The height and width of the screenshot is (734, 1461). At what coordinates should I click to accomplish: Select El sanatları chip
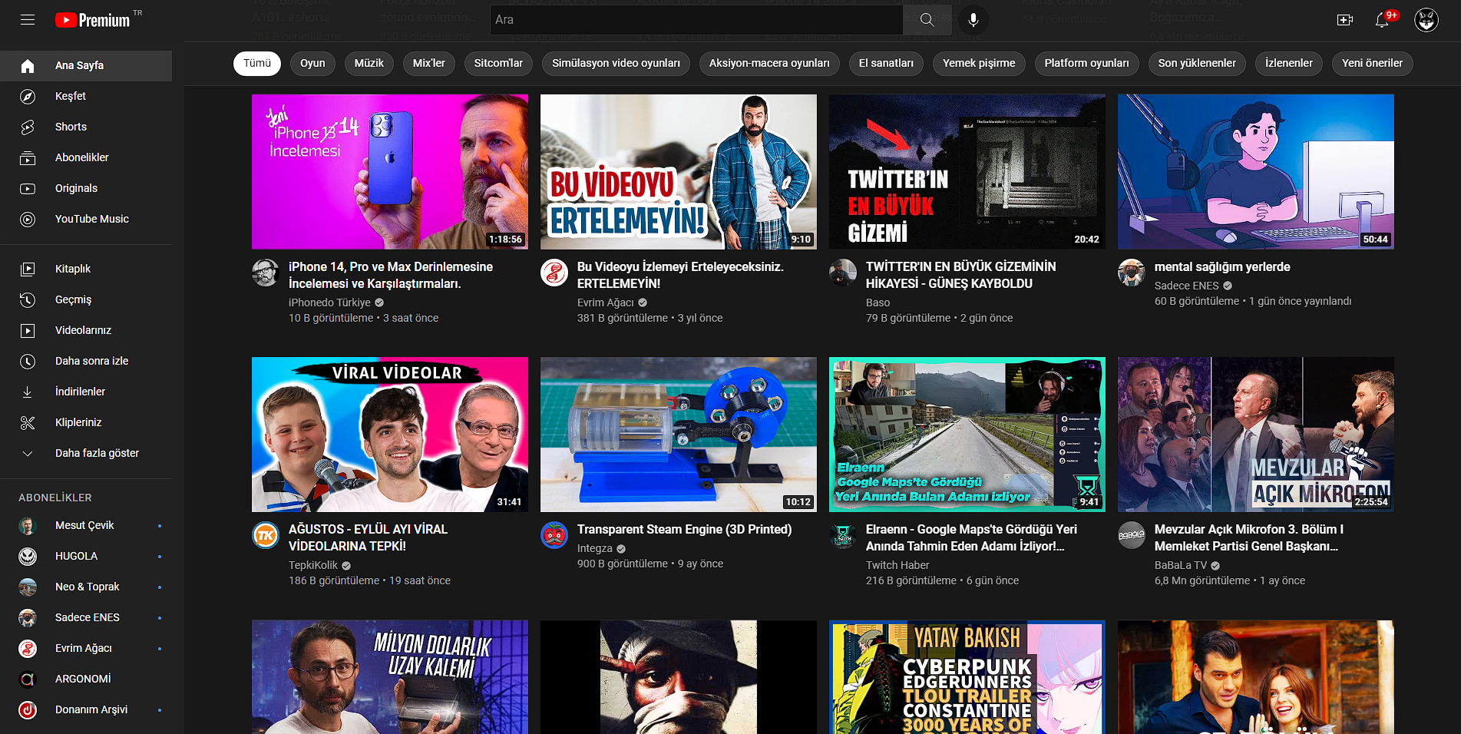(x=886, y=64)
